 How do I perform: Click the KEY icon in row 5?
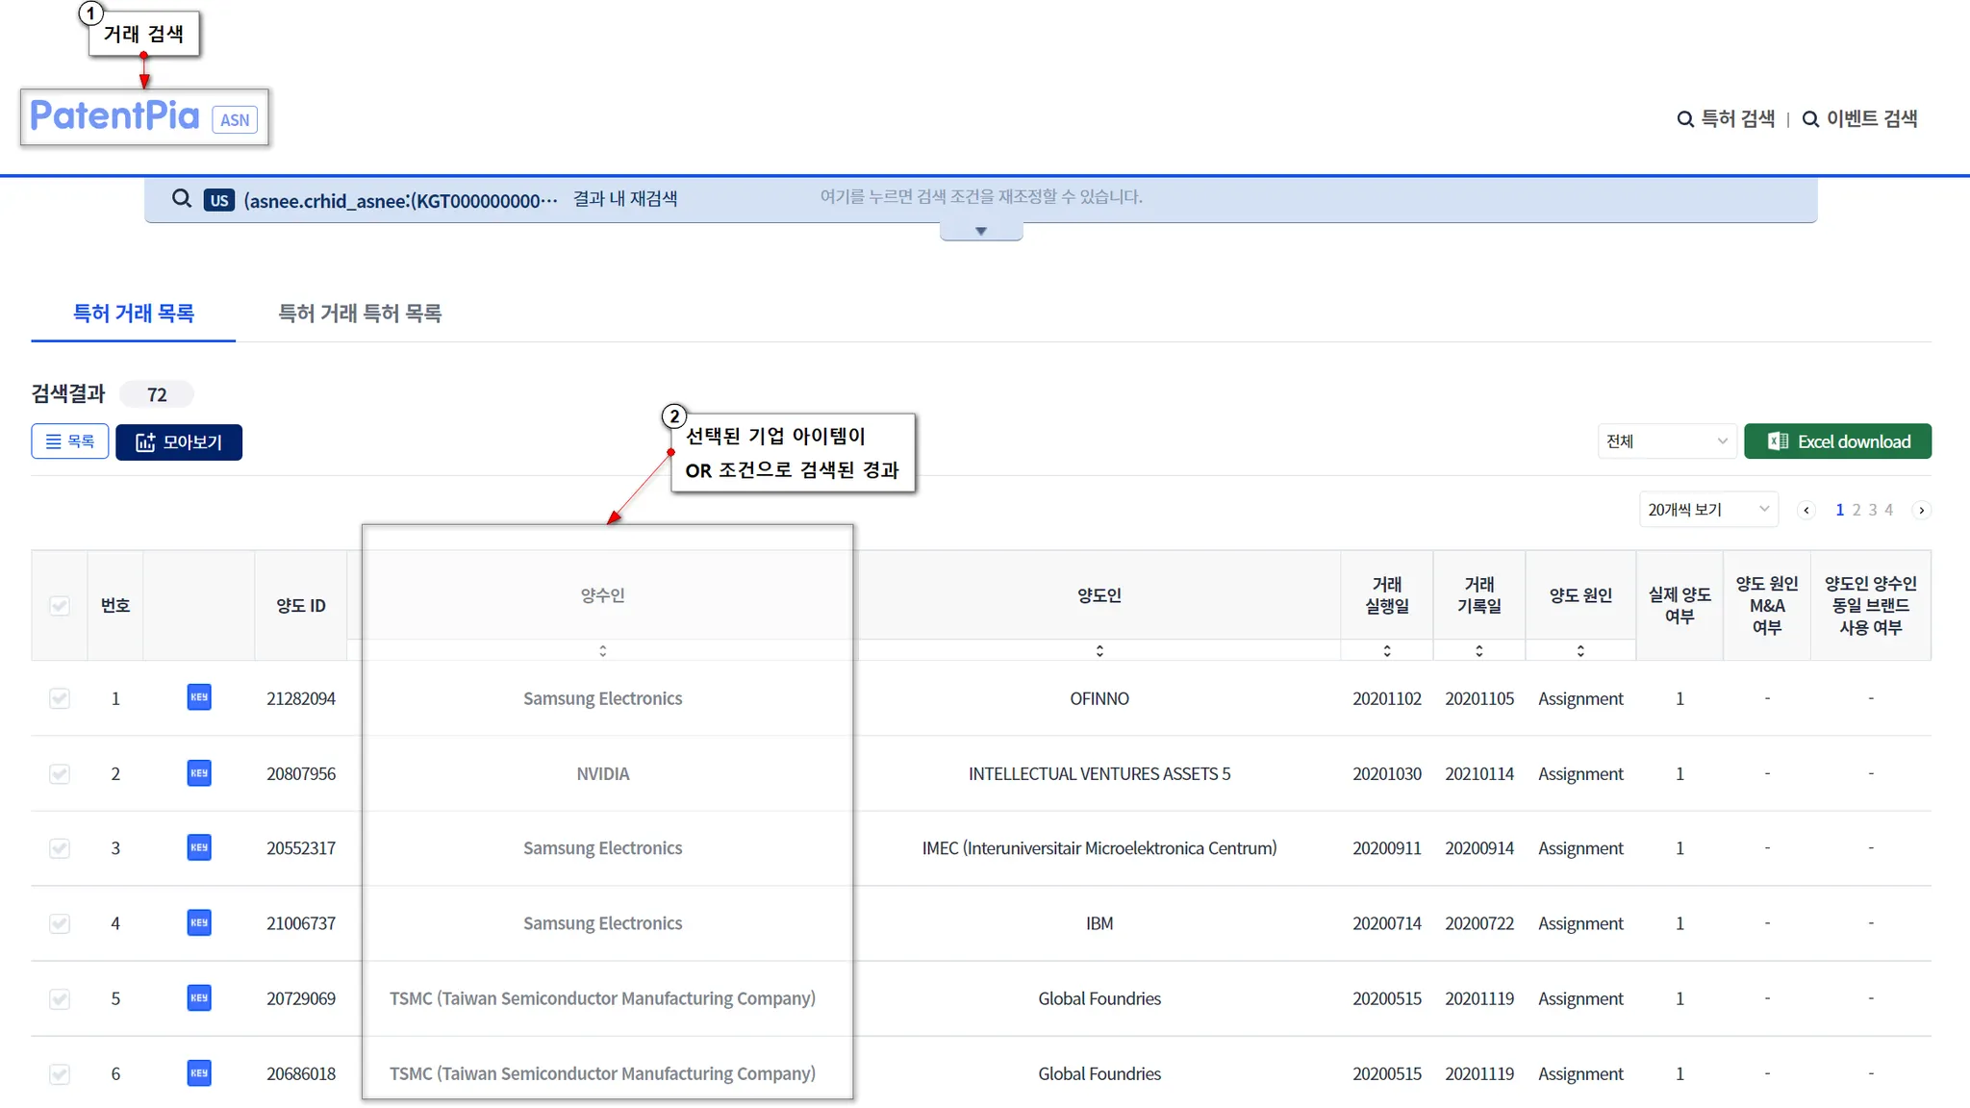click(199, 997)
